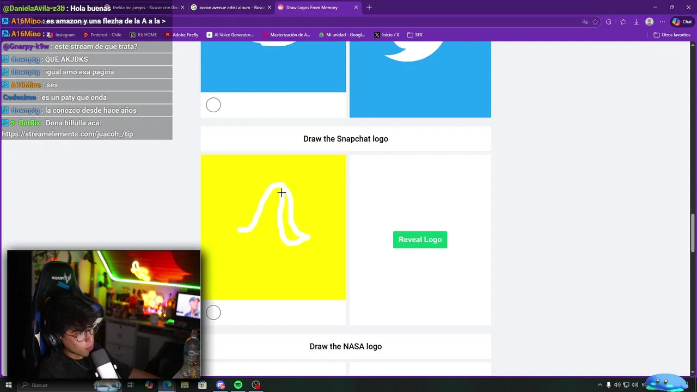Open the Adobe Firefly bookmark
The width and height of the screenshot is (697, 392).
point(182,35)
